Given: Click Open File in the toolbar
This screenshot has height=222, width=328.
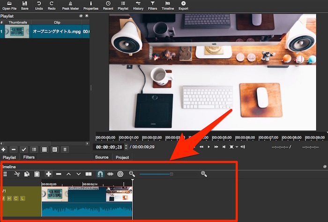Looking at the screenshot, I should pyautogui.click(x=9, y=6).
